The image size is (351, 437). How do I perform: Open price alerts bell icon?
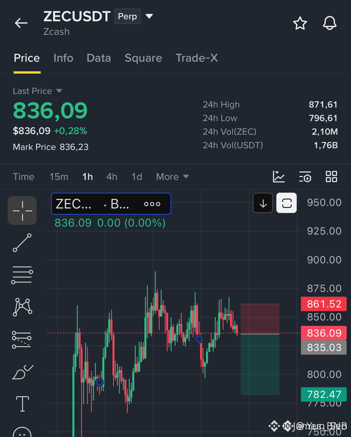[x=330, y=23]
